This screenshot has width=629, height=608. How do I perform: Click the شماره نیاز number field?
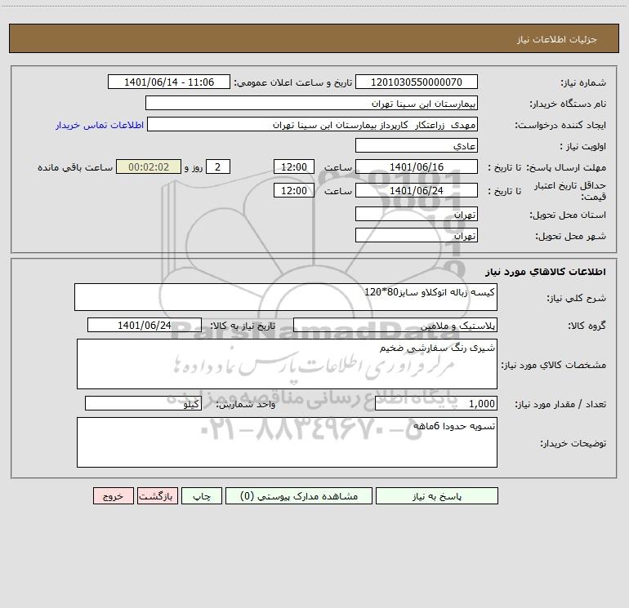click(417, 82)
